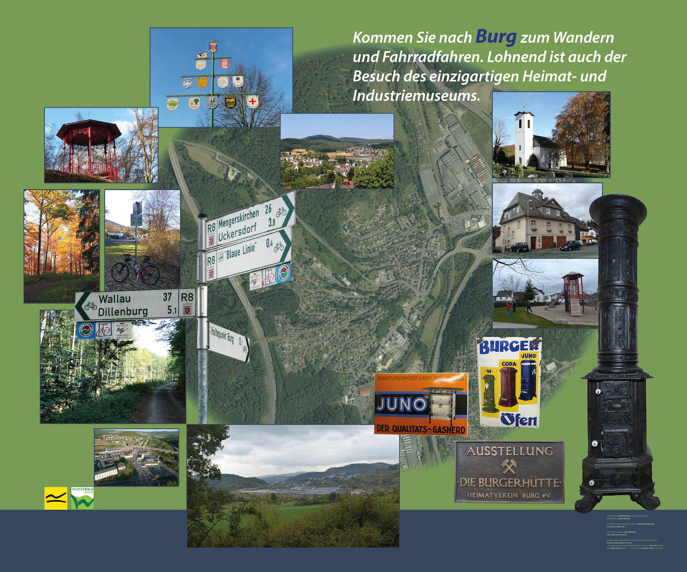
Task: Click the Haltepunkt Burg direction sign
Action: click(229, 341)
